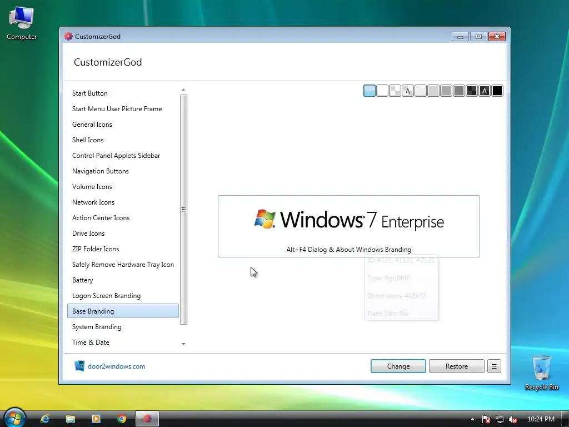Click the CustomizerGod taskbar button
Screen dimensions: 569x427
coord(147,419)
